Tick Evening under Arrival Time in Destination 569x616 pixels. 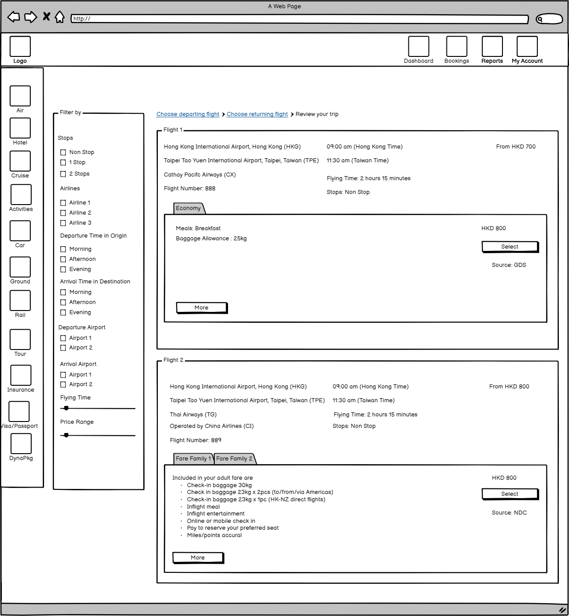[x=63, y=312]
